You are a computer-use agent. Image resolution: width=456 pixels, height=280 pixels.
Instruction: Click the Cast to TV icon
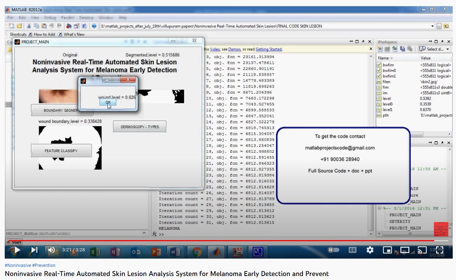point(422,250)
